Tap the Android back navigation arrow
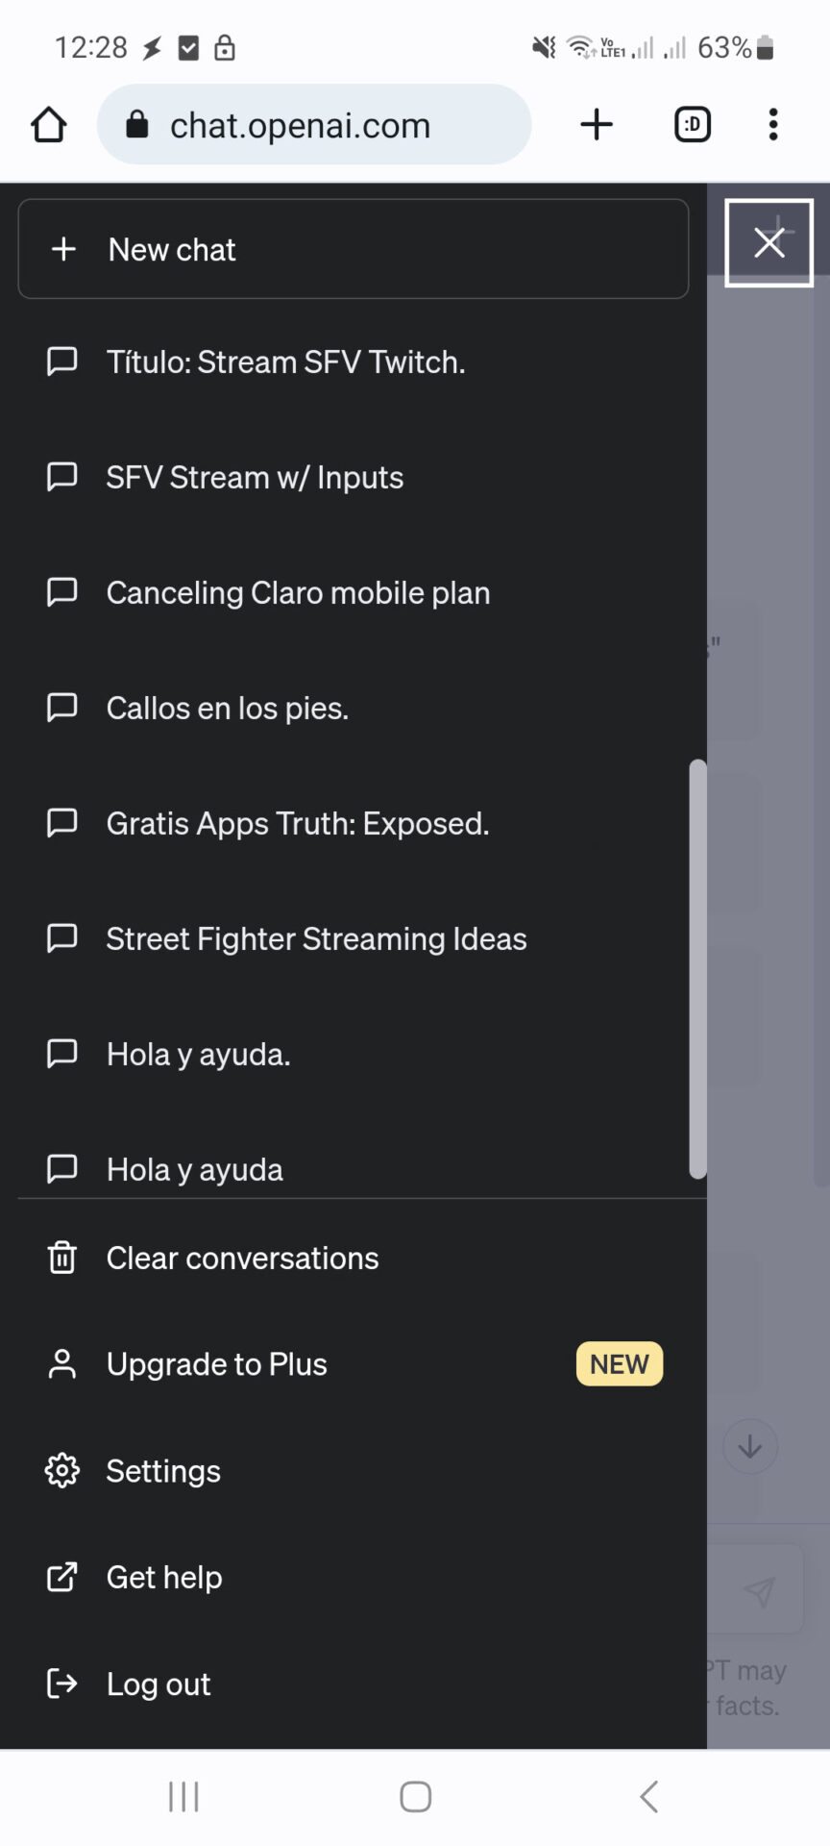 (649, 1796)
